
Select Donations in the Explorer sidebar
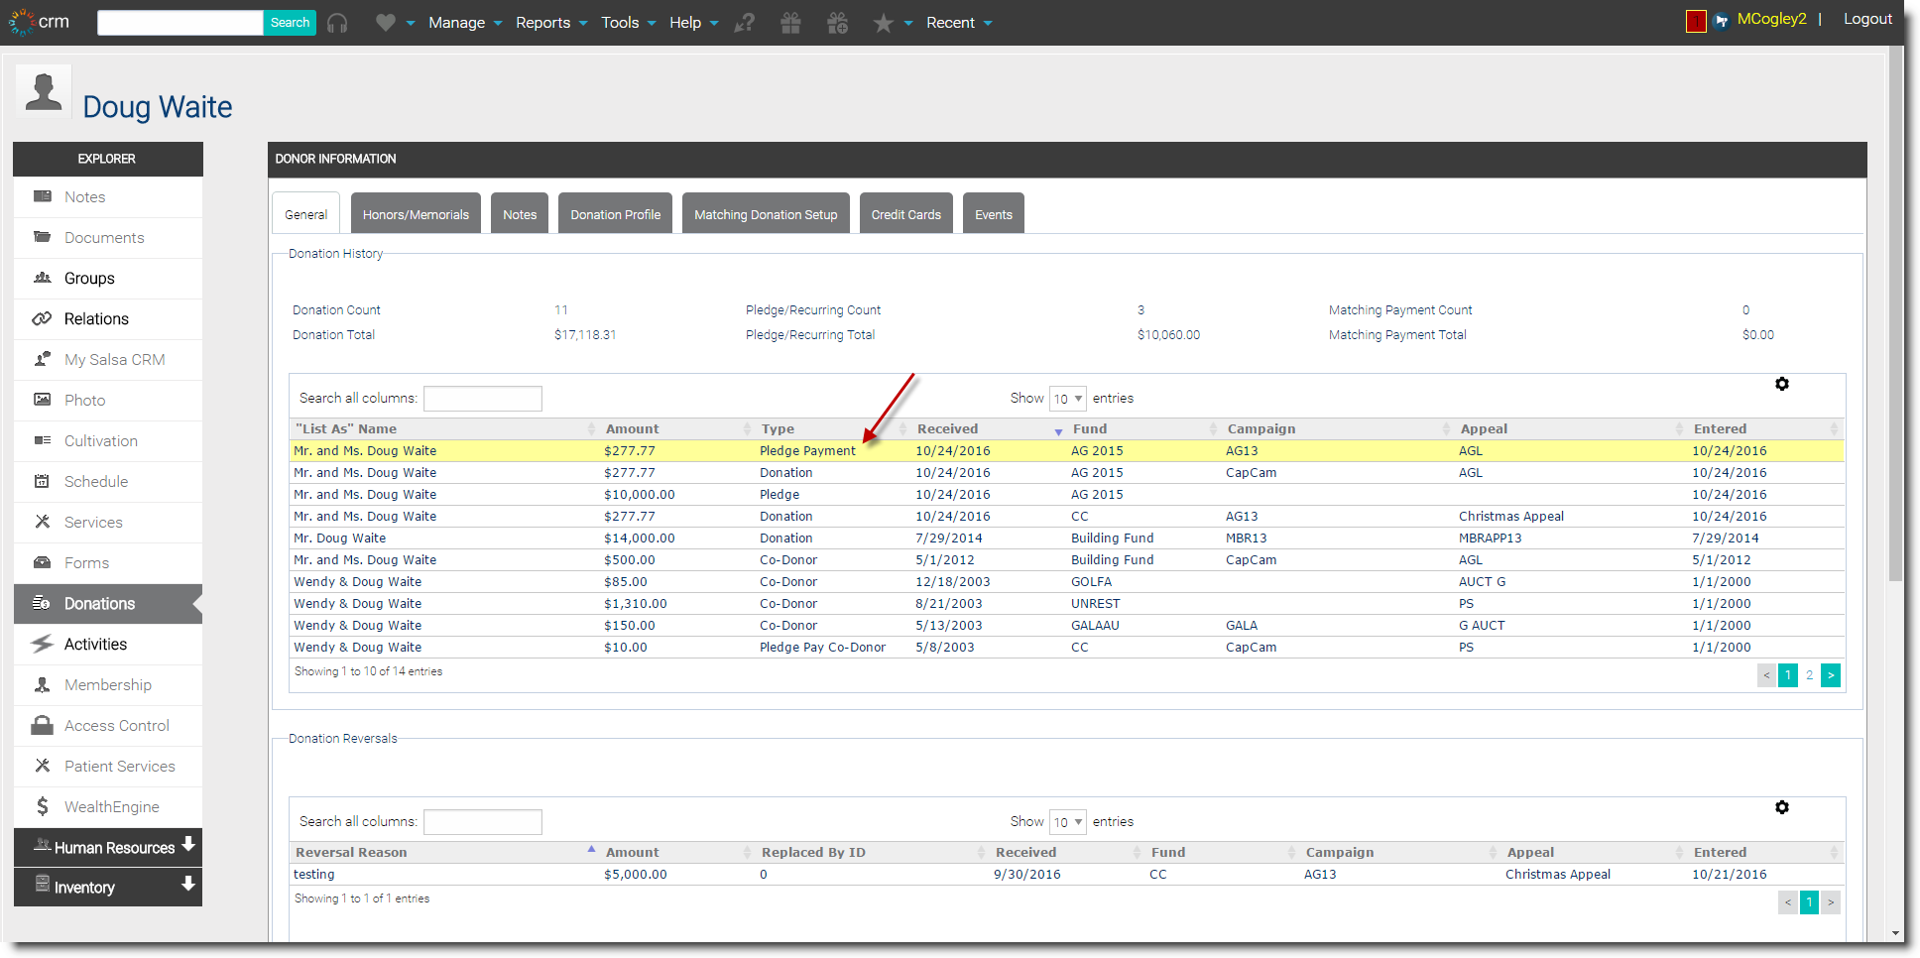coord(108,604)
